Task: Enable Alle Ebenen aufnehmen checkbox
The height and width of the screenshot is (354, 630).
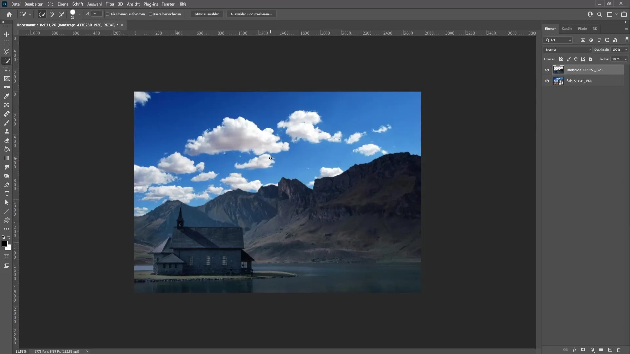Action: (108, 14)
